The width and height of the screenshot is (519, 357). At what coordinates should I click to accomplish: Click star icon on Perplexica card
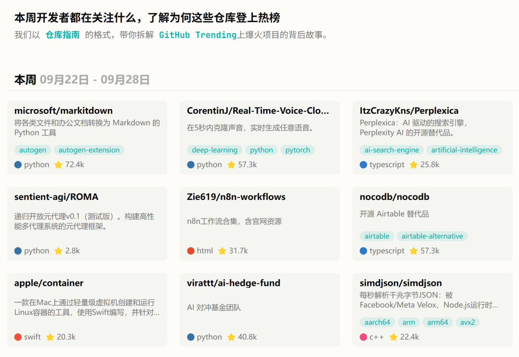pyautogui.click(x=414, y=164)
